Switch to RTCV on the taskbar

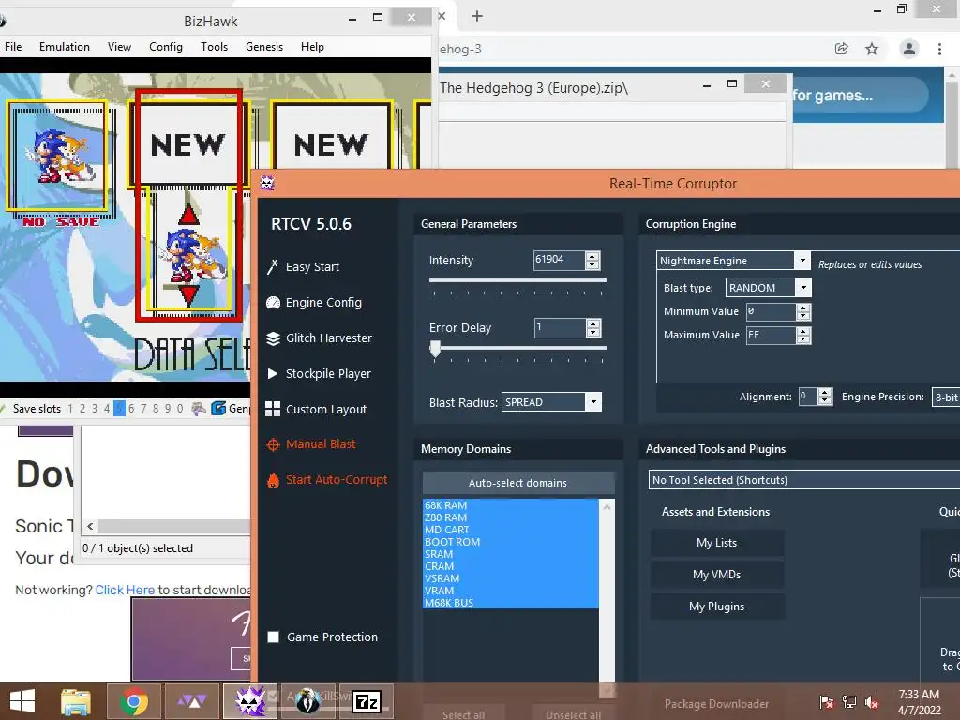250,701
